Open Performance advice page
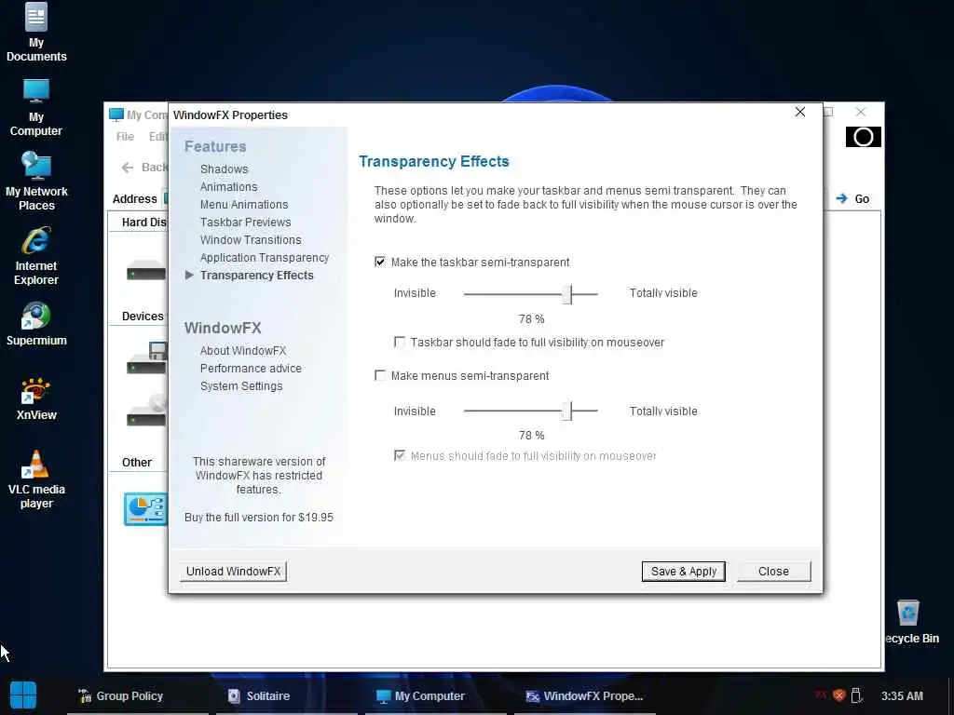Image resolution: width=954 pixels, height=715 pixels. pos(251,369)
